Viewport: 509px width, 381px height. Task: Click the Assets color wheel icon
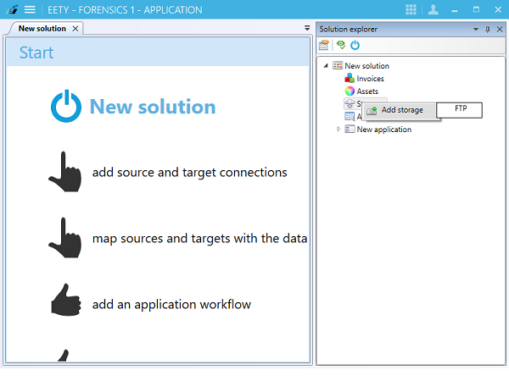coord(350,91)
